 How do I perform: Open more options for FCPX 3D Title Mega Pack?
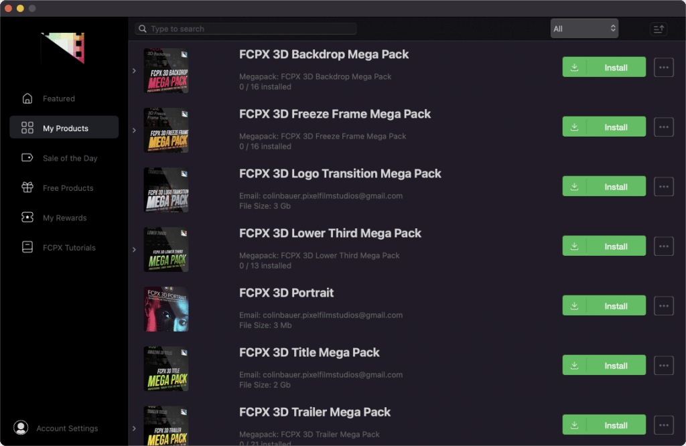664,365
